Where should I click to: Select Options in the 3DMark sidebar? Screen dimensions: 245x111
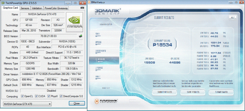pos(98,42)
